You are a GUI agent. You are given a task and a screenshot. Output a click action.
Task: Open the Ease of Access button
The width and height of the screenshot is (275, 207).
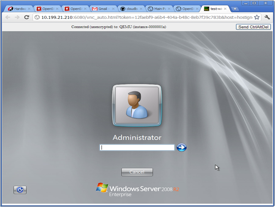(20, 190)
